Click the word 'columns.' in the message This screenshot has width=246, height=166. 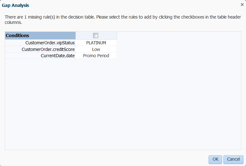pos(13,22)
